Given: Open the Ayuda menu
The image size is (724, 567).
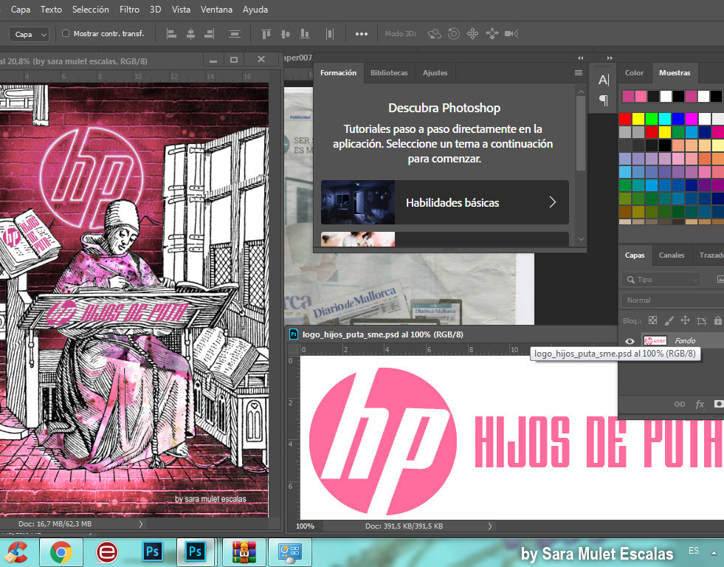Looking at the screenshot, I should tap(255, 10).
